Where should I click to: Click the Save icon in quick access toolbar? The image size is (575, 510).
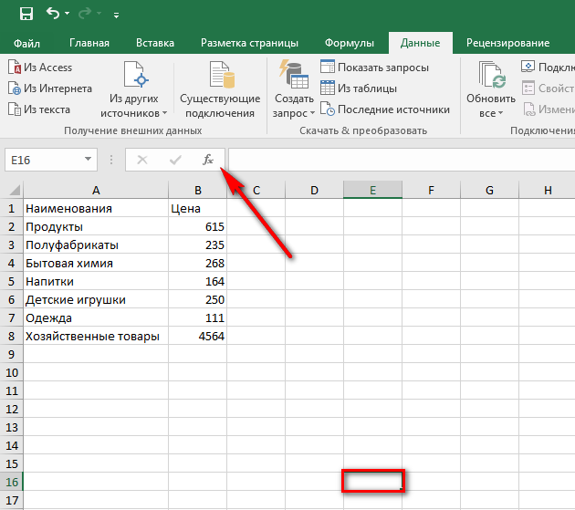tap(26, 14)
